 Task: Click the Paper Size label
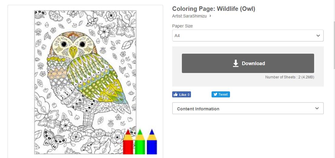[182, 26]
